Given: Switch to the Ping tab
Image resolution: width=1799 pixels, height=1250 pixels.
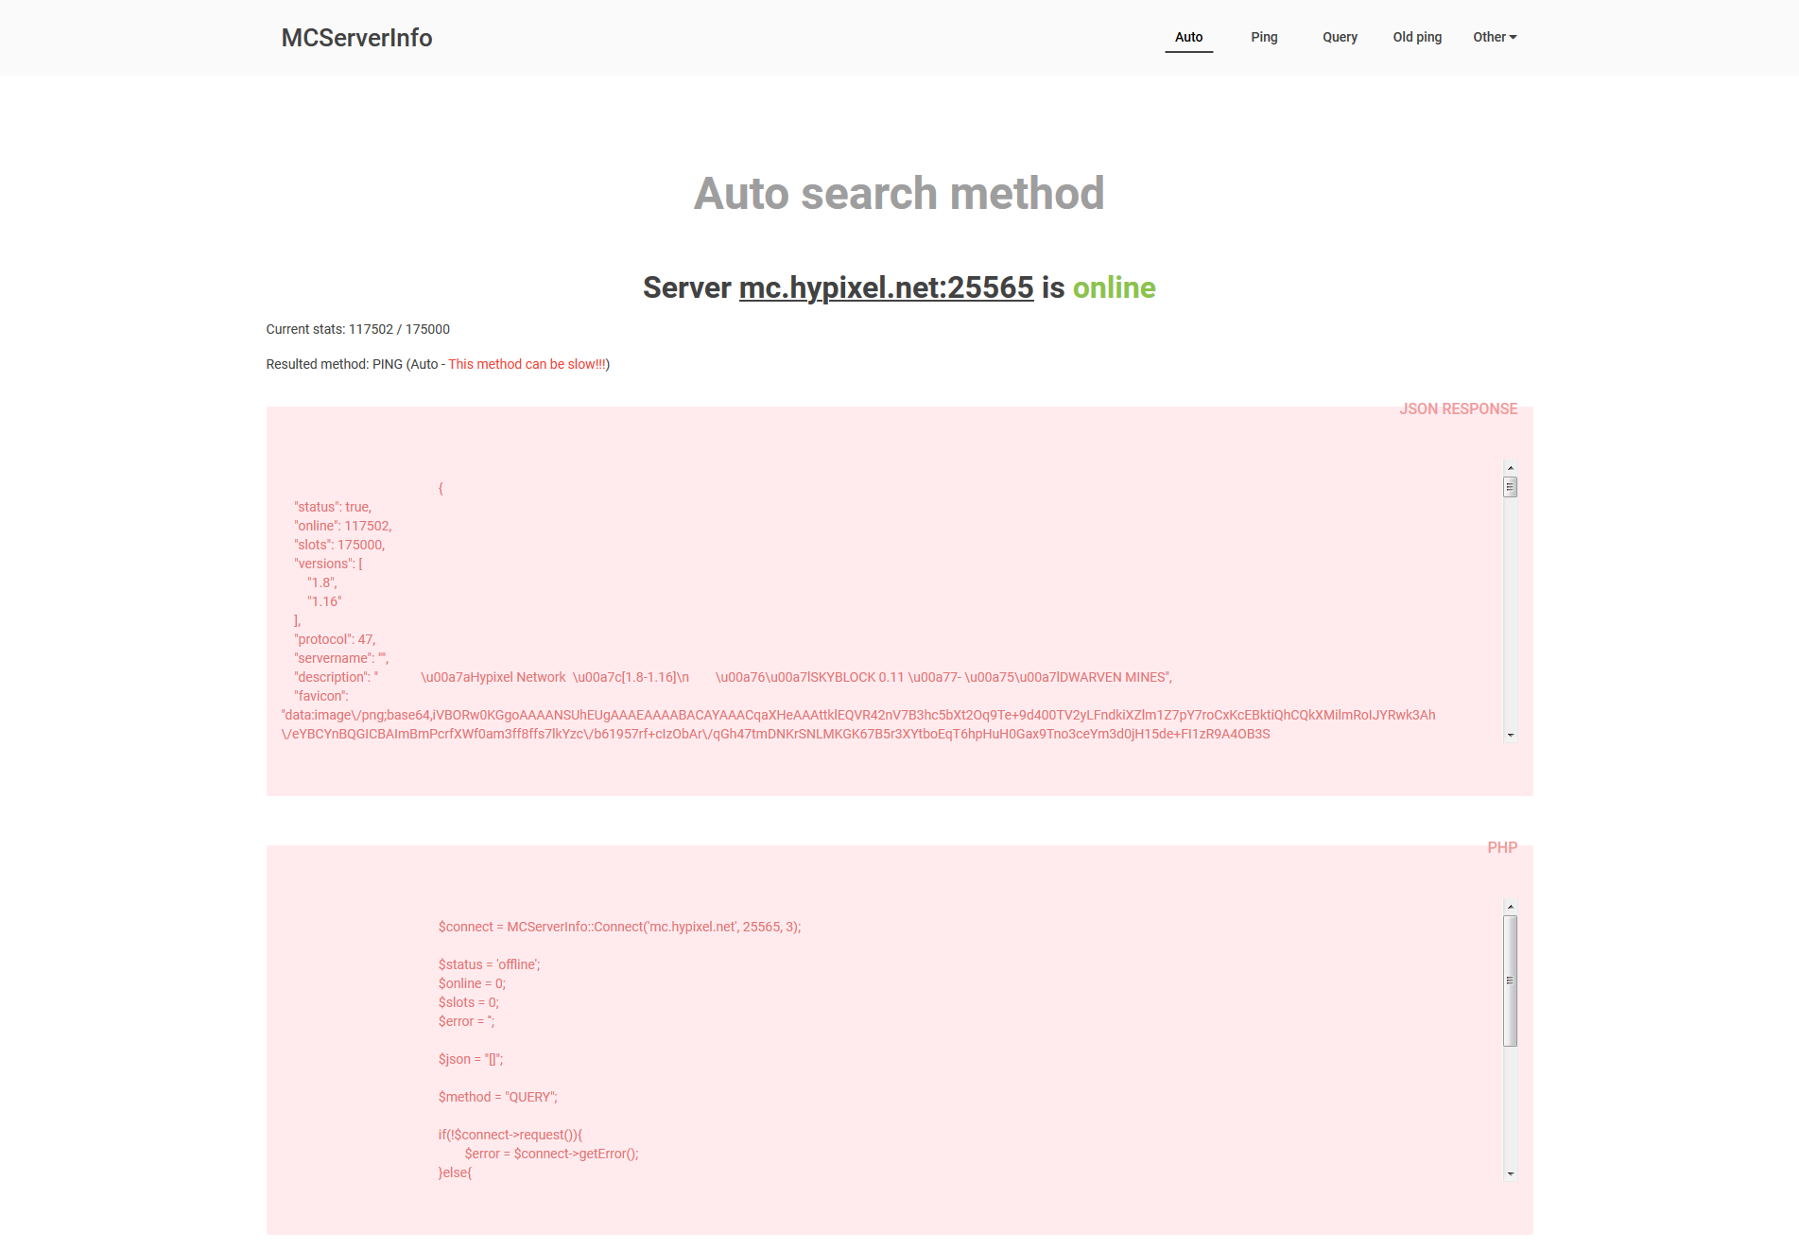Looking at the screenshot, I should (x=1264, y=37).
